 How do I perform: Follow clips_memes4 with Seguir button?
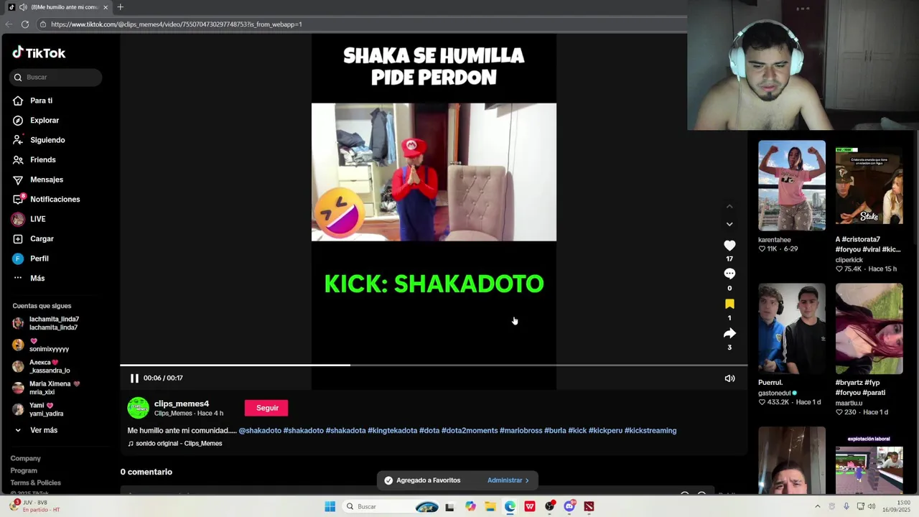tap(267, 408)
